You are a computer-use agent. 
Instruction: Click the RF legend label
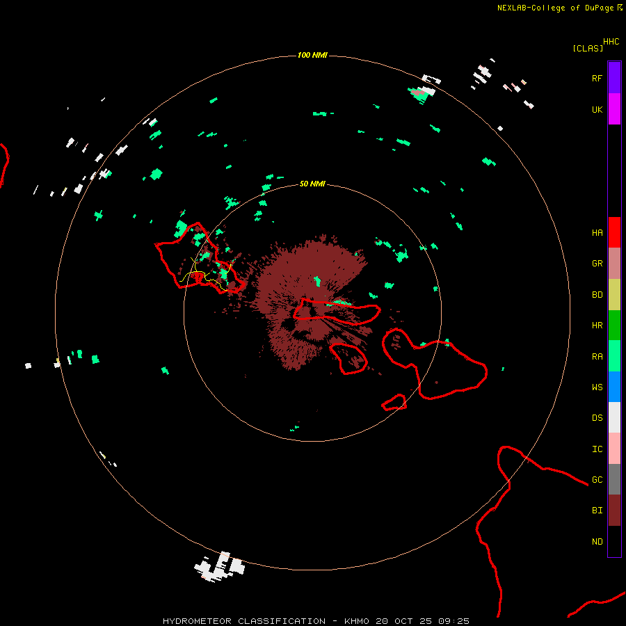[597, 78]
